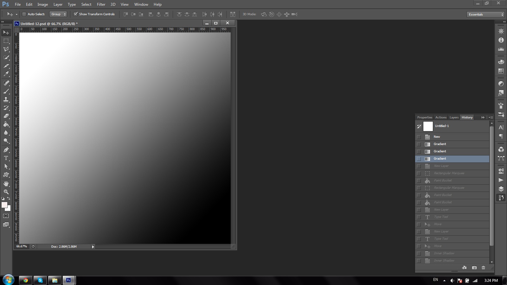Viewport: 507px width, 285px height.
Task: Open the Group auto-select dropdown
Action: click(x=58, y=14)
